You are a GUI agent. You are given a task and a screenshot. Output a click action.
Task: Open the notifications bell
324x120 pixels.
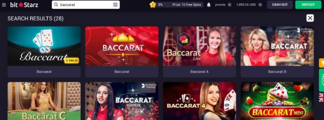tap(209, 5)
